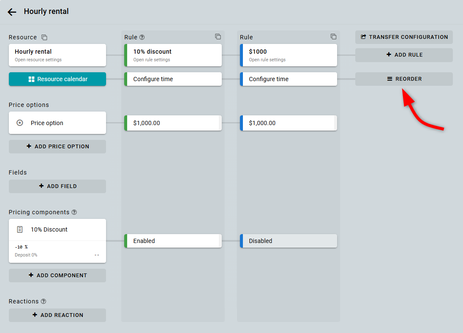Click the 10% Discount component document icon
463x333 pixels.
pyautogui.click(x=19, y=229)
